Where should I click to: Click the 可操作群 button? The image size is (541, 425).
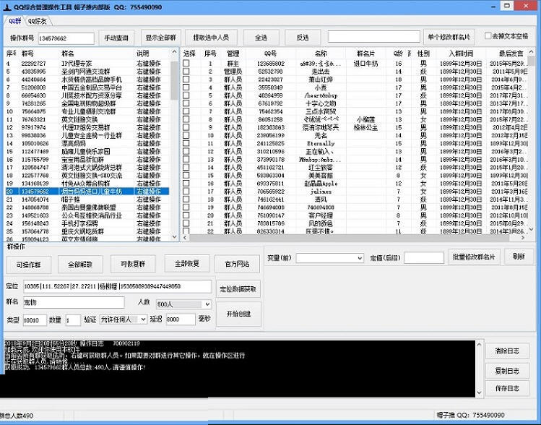point(29,265)
